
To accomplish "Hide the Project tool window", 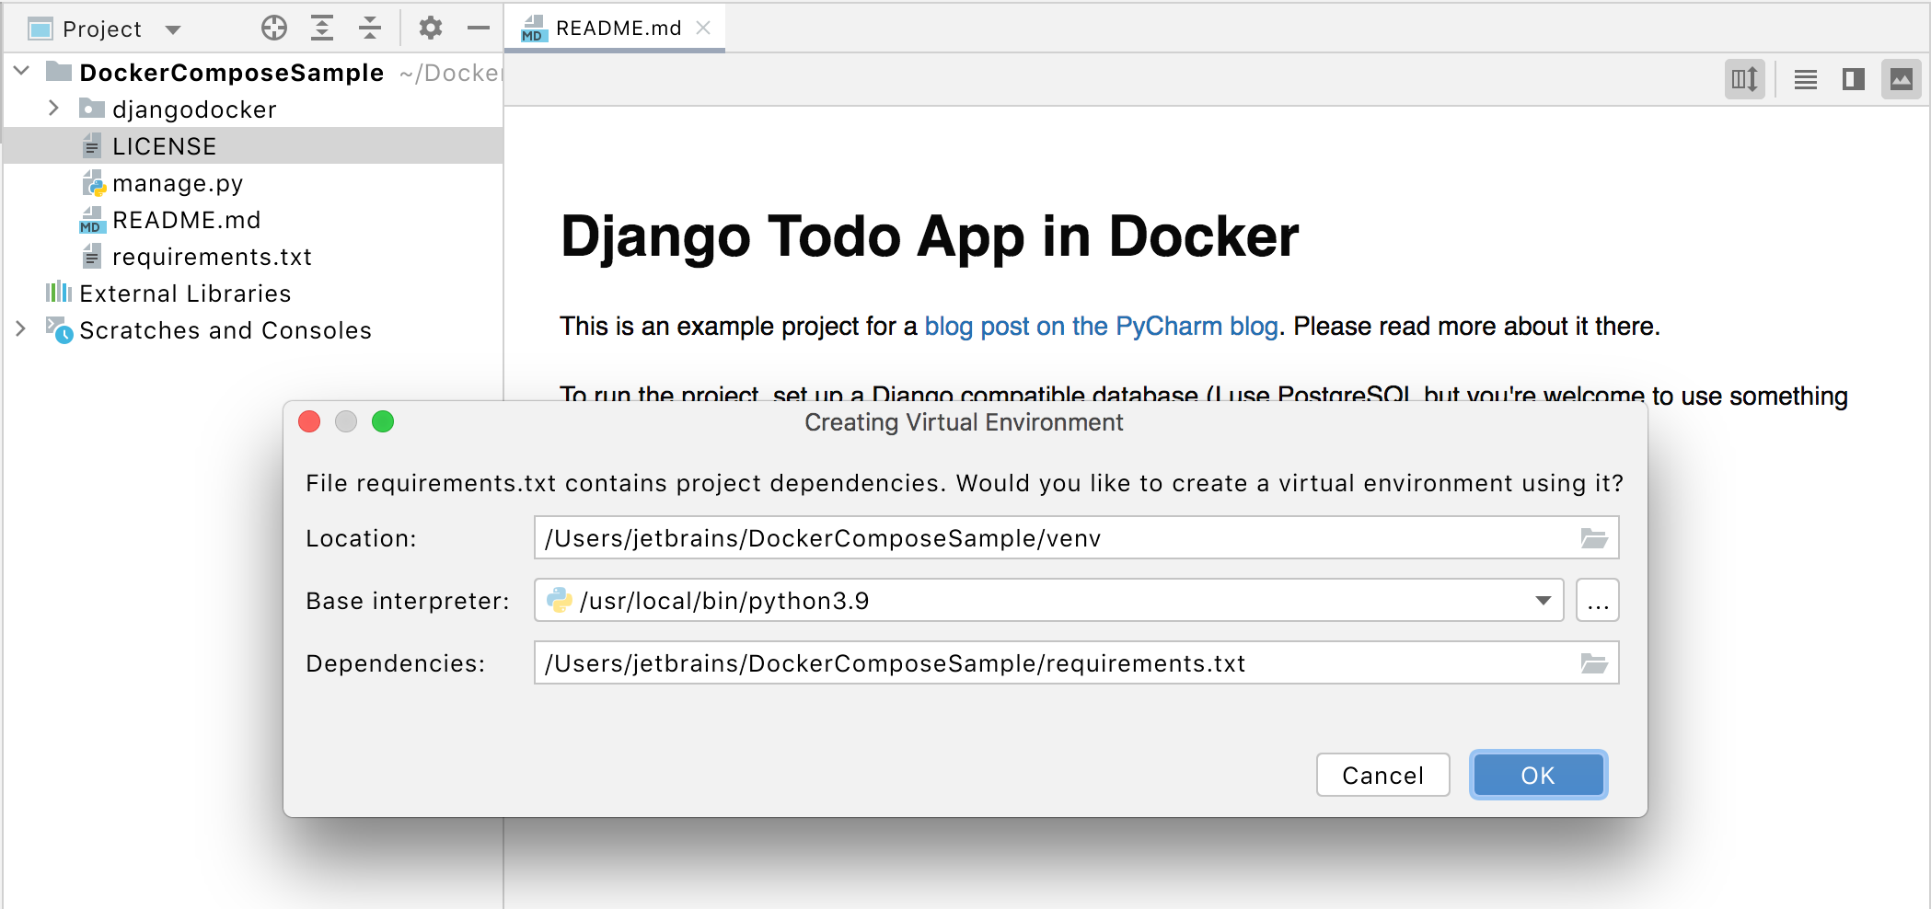I will pos(478,28).
